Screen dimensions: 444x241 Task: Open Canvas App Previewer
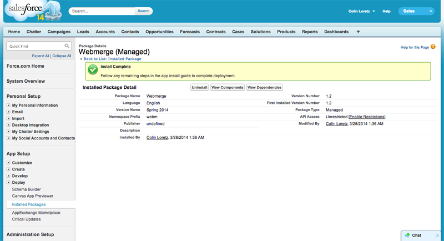pos(33,195)
